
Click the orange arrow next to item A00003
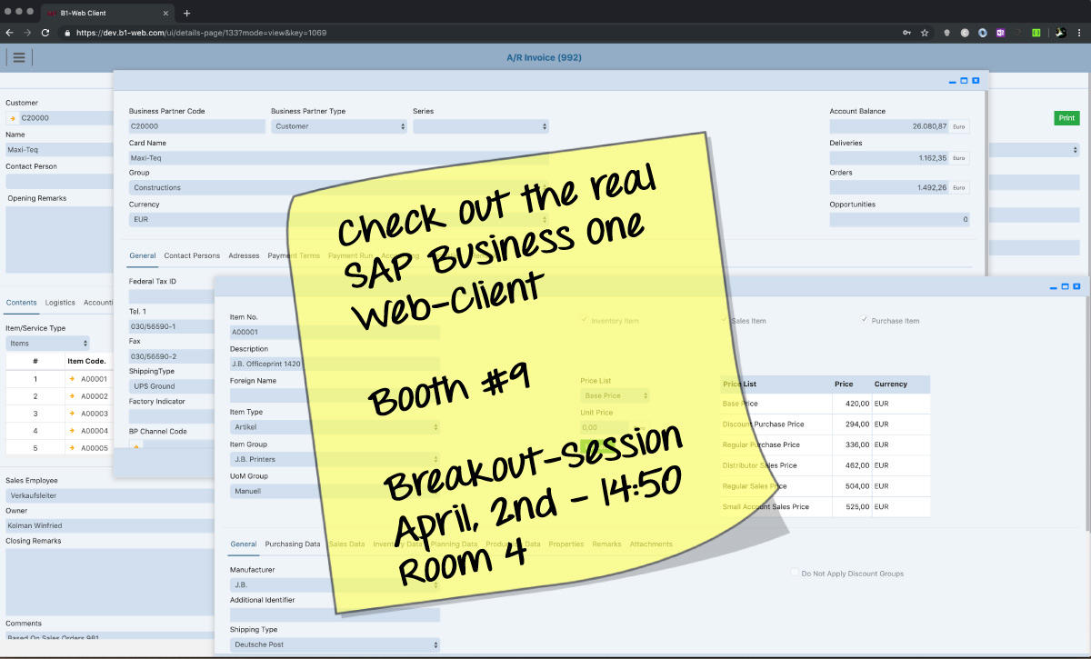pyautogui.click(x=72, y=414)
